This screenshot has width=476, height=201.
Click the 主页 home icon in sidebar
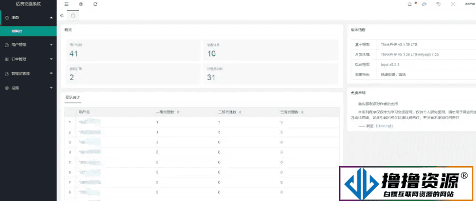pyautogui.click(x=7, y=17)
